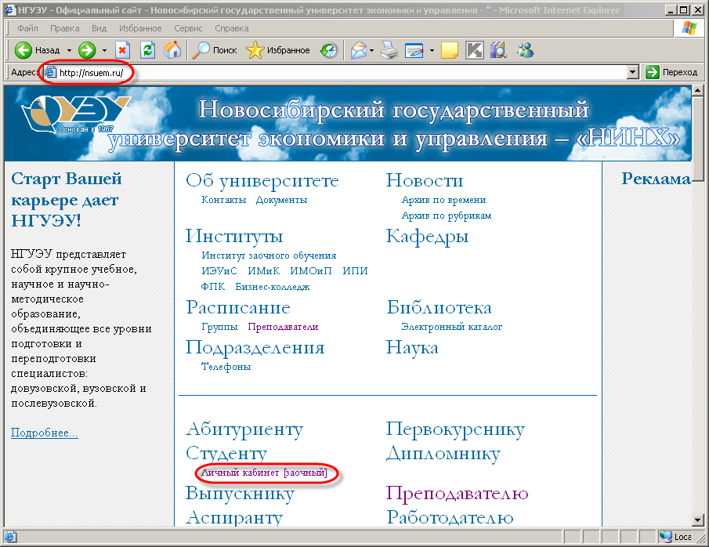Open the Бизнес-колледж link
Screen dimensions: 709x547
pos(273,287)
